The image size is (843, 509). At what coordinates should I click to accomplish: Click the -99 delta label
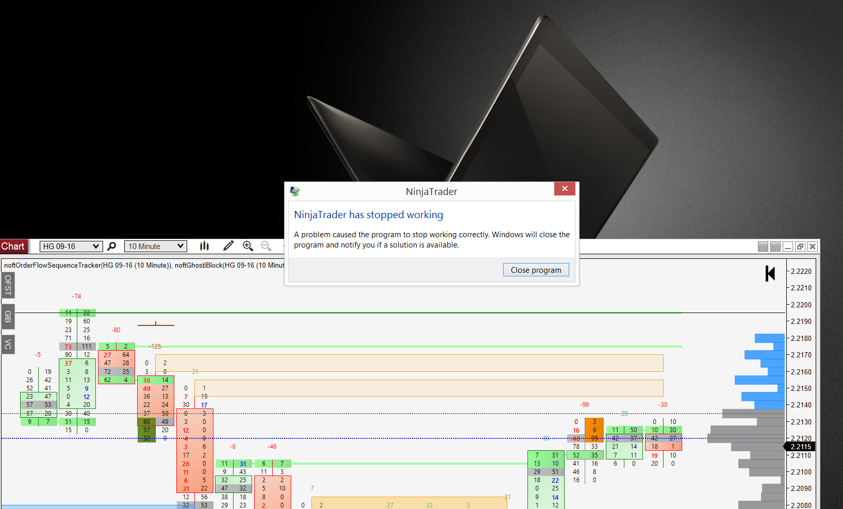[584, 405]
